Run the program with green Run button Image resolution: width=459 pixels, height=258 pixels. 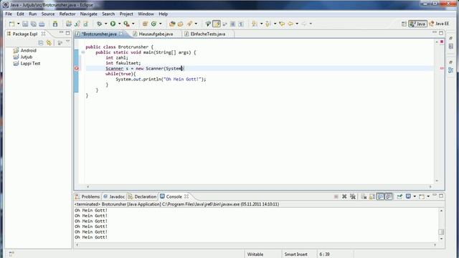click(x=113, y=24)
